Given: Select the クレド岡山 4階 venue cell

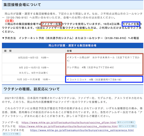Looking at the screenshot, I should pos(104,69).
